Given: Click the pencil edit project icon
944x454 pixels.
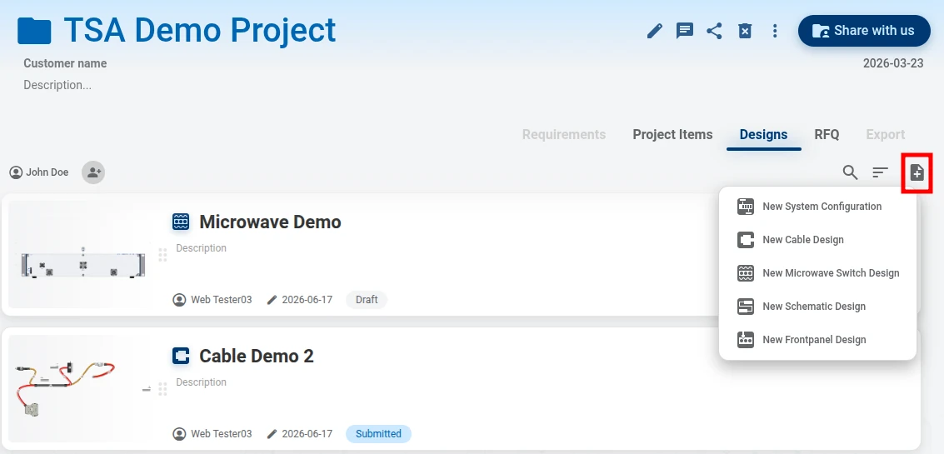Looking at the screenshot, I should tap(654, 31).
